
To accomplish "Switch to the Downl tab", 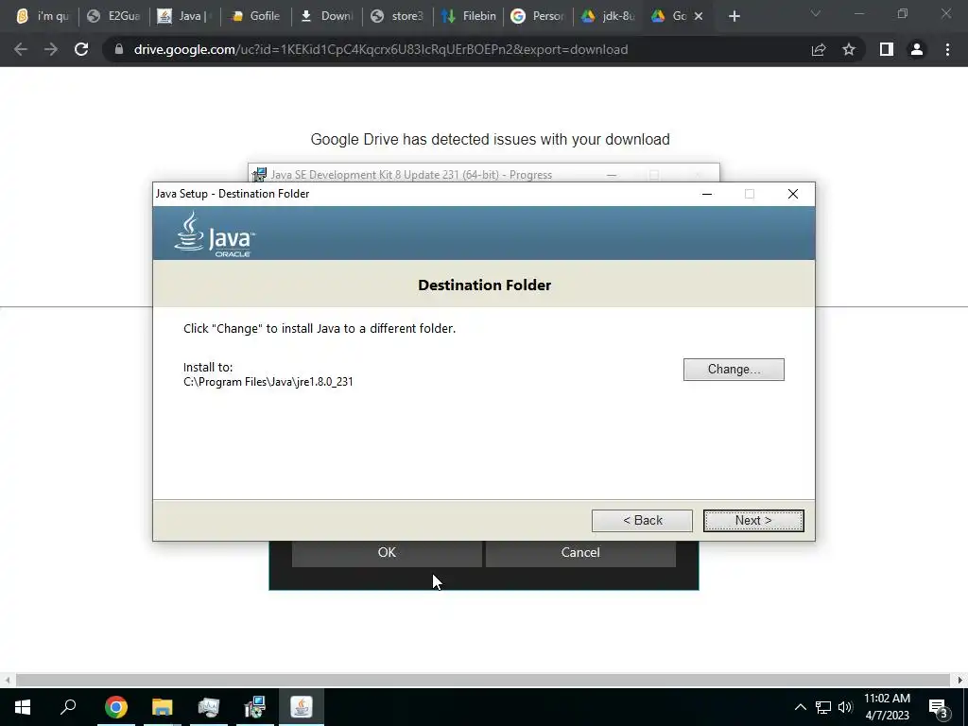I will pyautogui.click(x=327, y=16).
